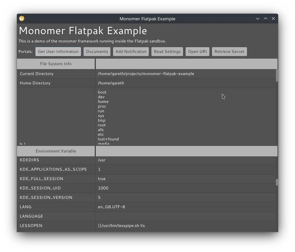Click the Environment Variable column header

tap(56, 151)
